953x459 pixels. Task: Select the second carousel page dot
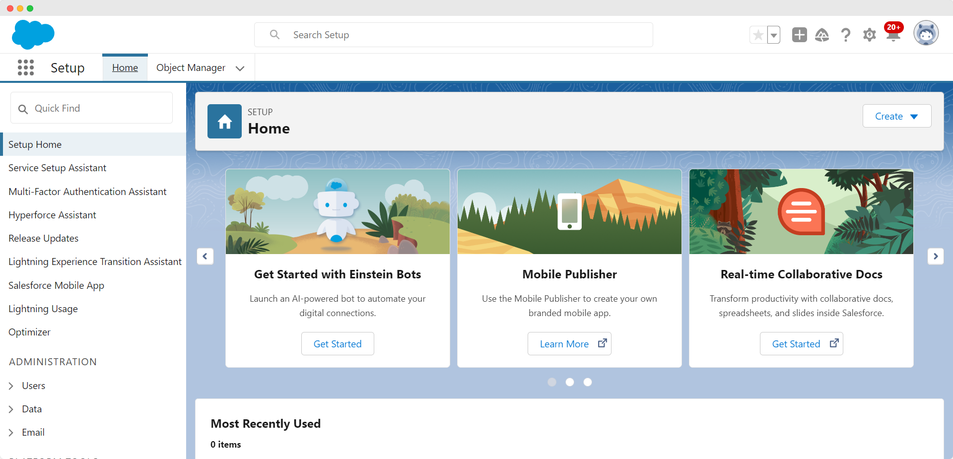tap(570, 382)
